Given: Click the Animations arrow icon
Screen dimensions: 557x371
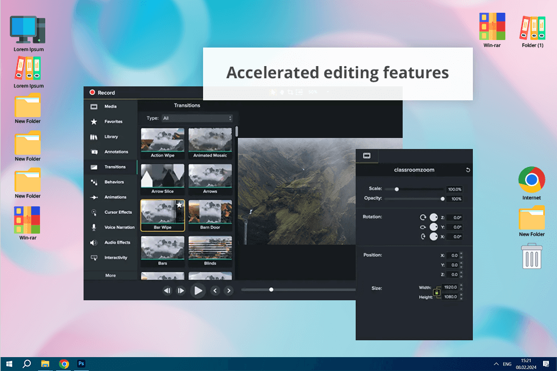Looking at the screenshot, I should 94,197.
